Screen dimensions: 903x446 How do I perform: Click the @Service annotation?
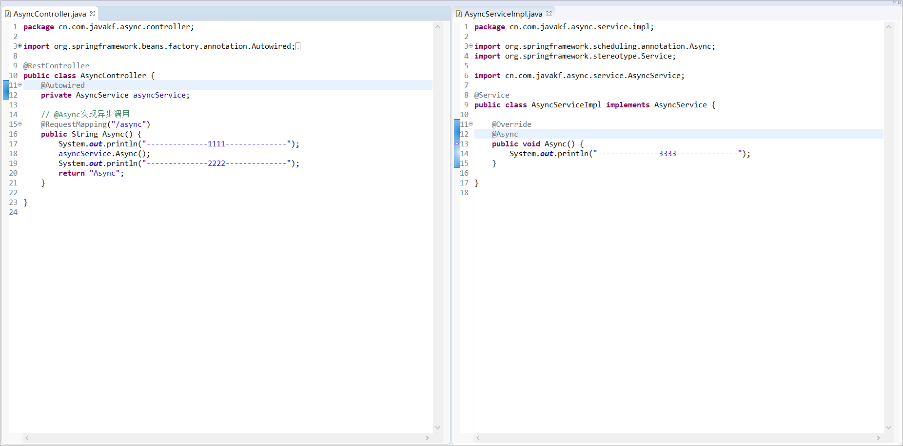point(492,95)
